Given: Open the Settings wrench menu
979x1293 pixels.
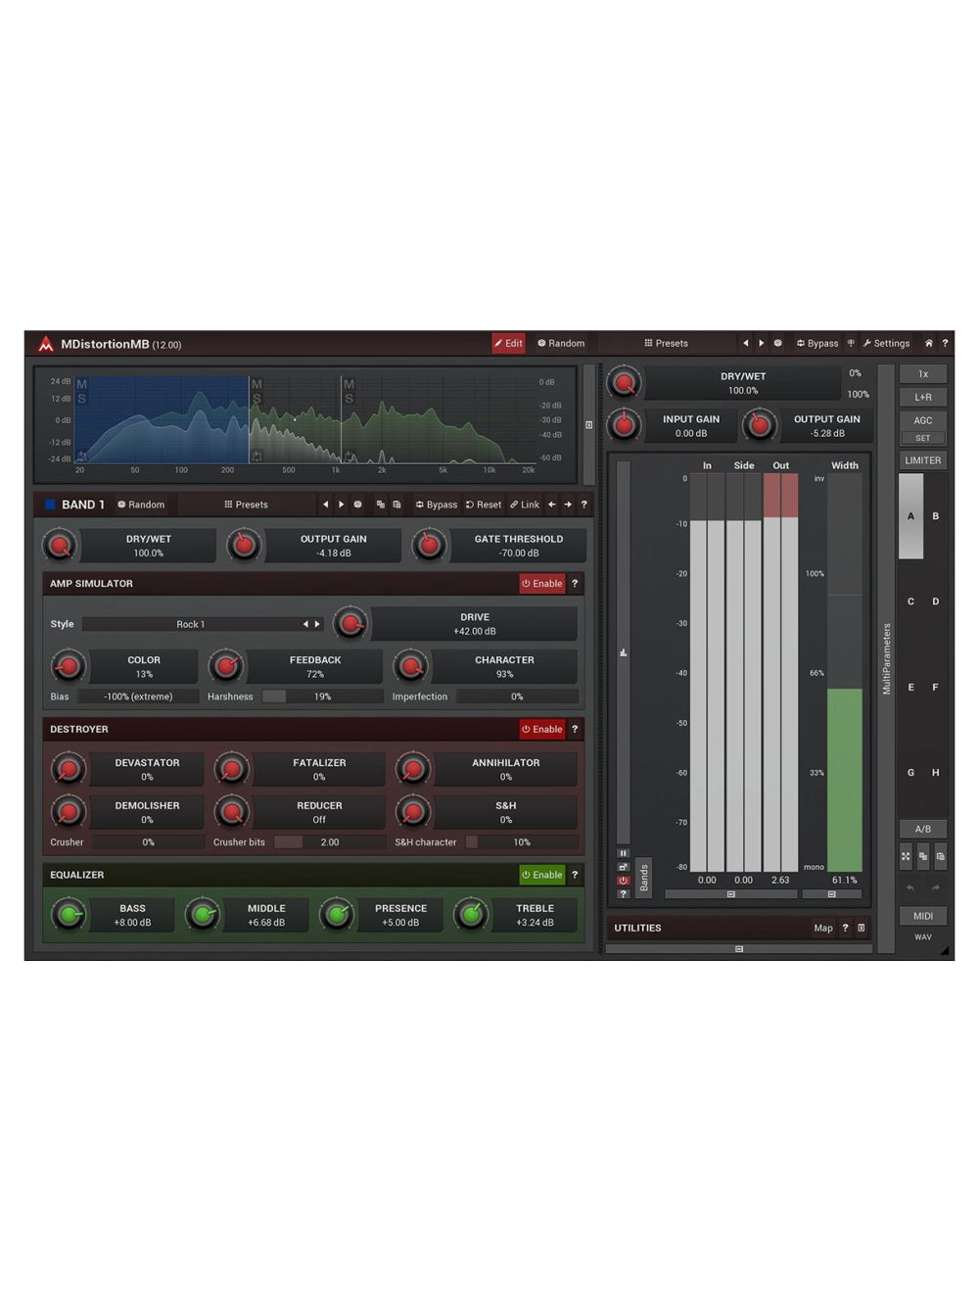Looking at the screenshot, I should point(886,344).
